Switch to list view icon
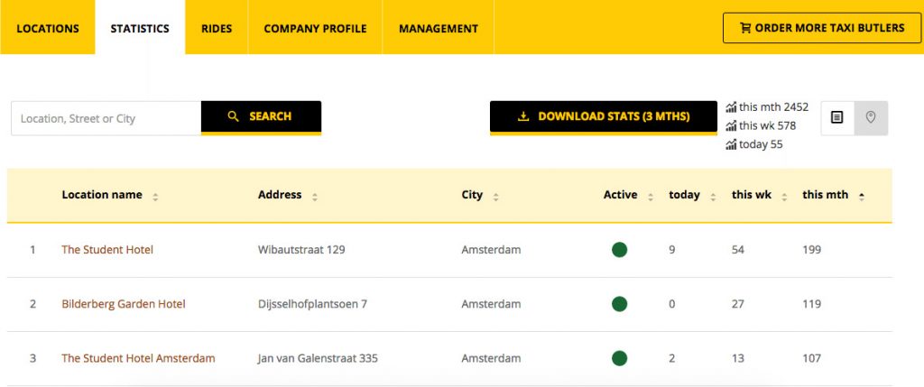 [837, 118]
